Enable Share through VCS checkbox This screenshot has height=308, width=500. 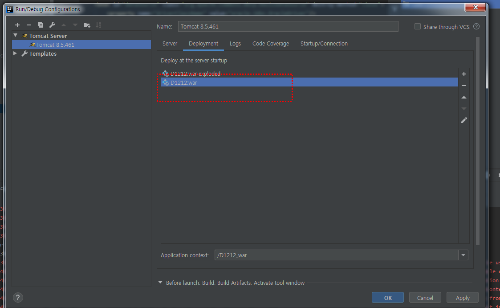pos(418,26)
